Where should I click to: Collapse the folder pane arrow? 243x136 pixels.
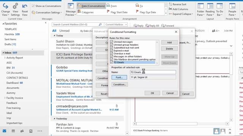46,23
